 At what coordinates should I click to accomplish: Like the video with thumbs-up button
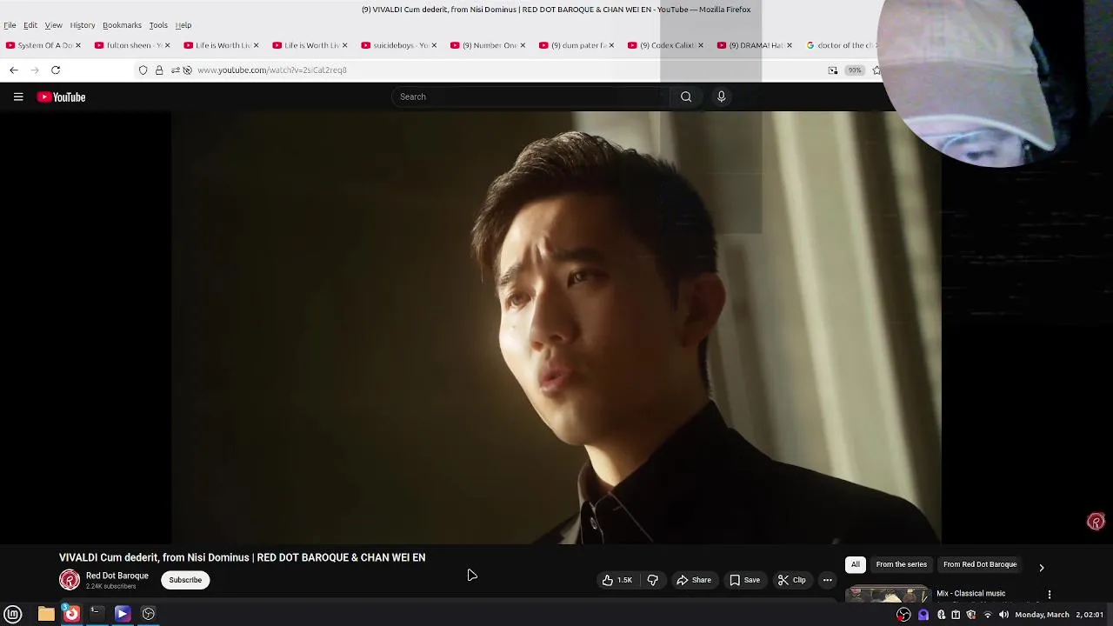click(x=616, y=580)
